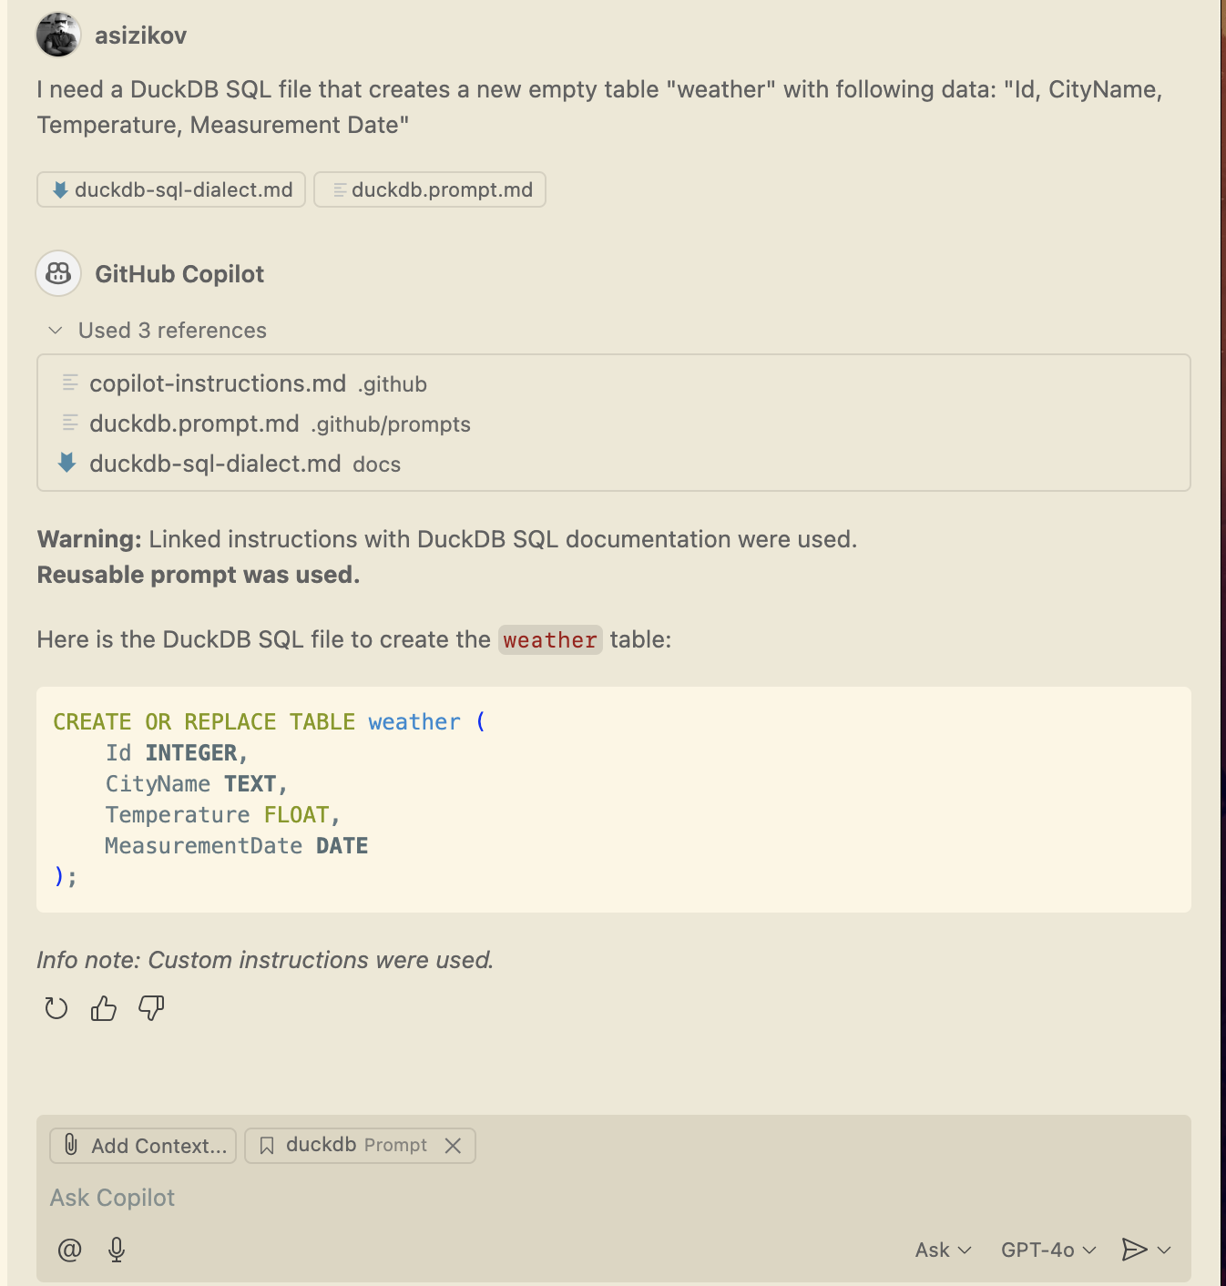Image resolution: width=1226 pixels, height=1286 pixels.
Task: Open the chevron next to the send button
Action: (1164, 1250)
